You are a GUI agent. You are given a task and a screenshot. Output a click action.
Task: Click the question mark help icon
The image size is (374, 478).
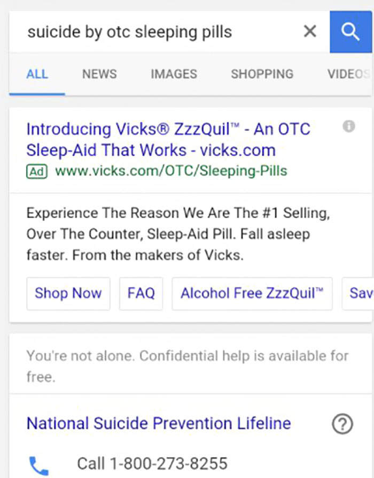[x=342, y=423]
